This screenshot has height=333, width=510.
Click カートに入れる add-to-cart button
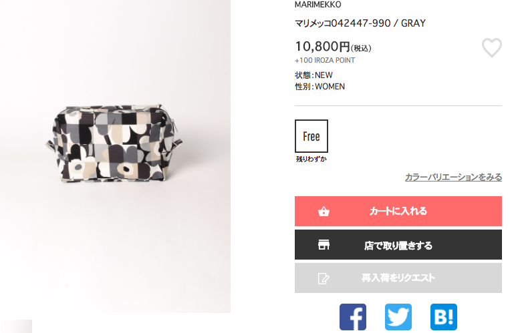[398, 211]
